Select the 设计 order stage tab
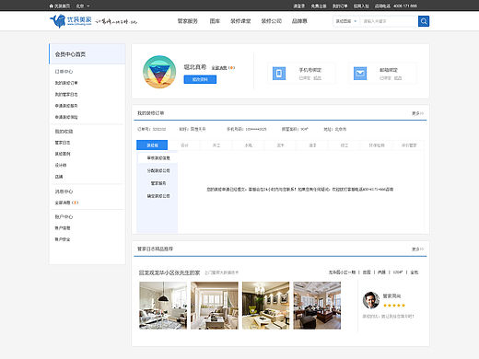 [x=184, y=145]
